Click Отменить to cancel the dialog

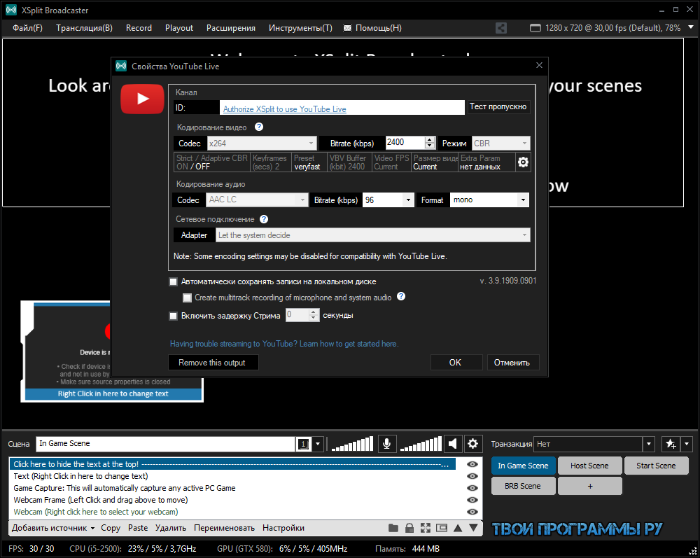[512, 363]
